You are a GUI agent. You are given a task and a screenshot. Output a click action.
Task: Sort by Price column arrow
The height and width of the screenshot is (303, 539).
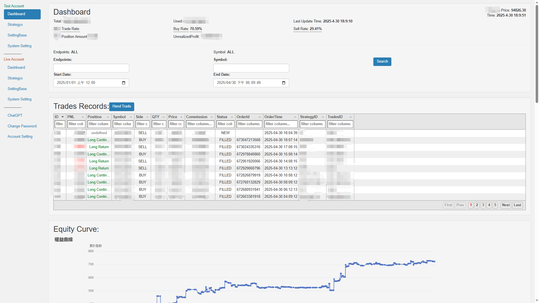(181, 117)
